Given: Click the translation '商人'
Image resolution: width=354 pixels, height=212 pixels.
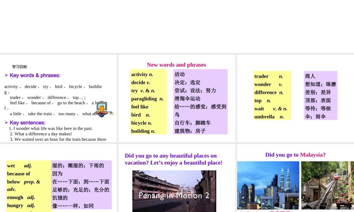Looking at the screenshot, I should [310, 76].
